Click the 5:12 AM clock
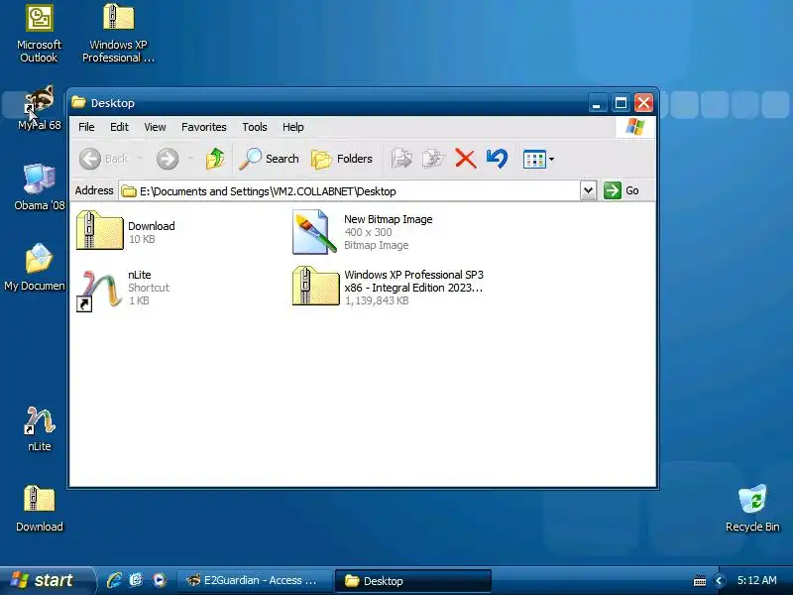This screenshot has width=793, height=595. point(756,580)
